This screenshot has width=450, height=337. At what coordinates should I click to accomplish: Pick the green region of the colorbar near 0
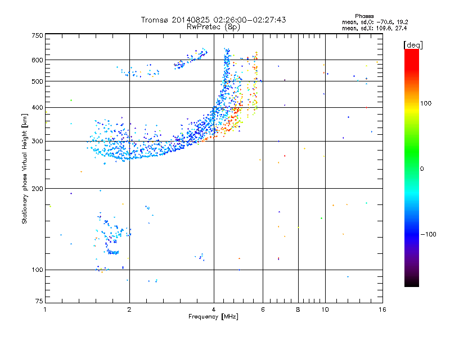pyautogui.click(x=412, y=161)
